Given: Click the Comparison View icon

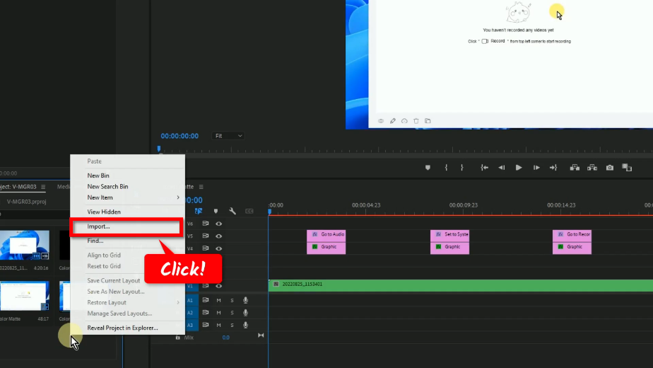Looking at the screenshot, I should point(627,168).
